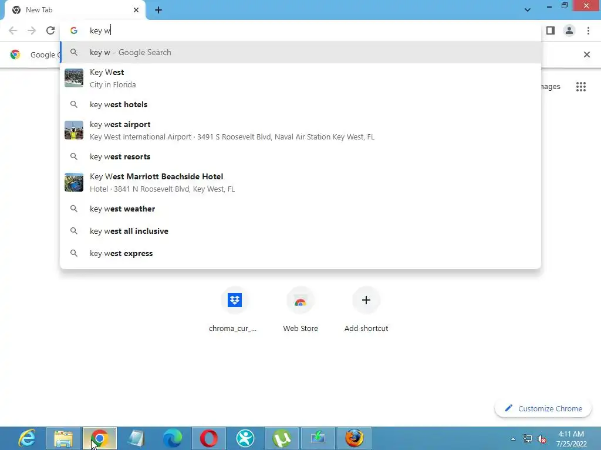Click the Add shortcut button
This screenshot has width=601, height=450.
click(x=366, y=309)
